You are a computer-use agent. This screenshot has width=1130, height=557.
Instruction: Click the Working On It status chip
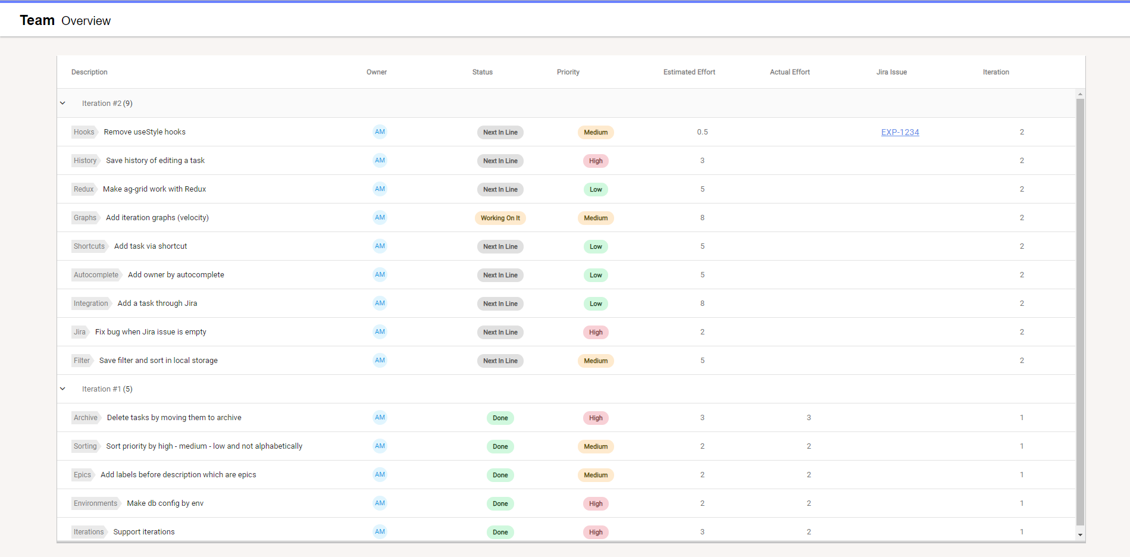(x=500, y=218)
